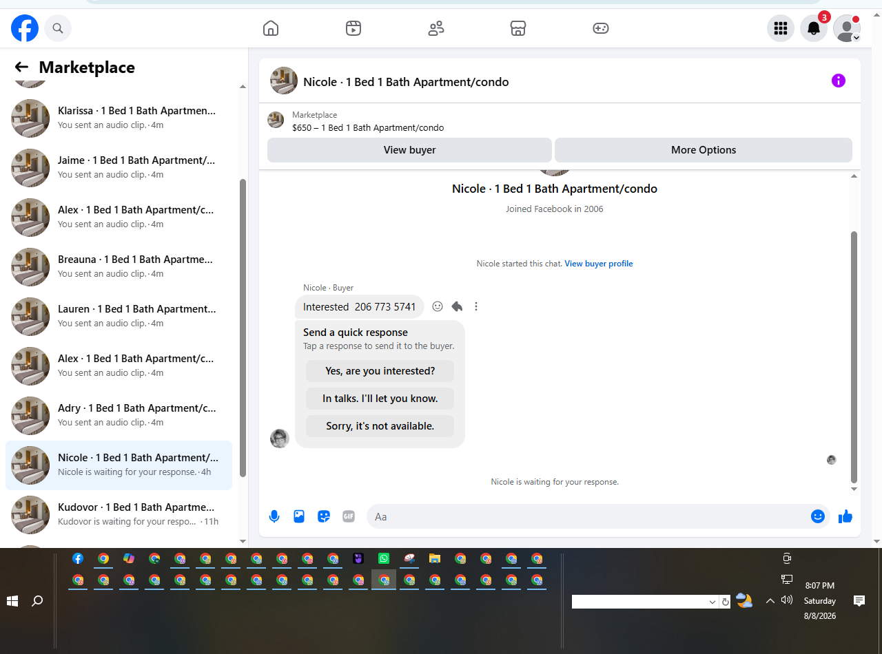Viewport: 882px width, 654px height.
Task: Click the View buyer button
Action: [409, 150]
